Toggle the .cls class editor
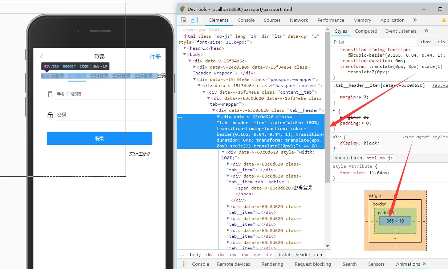This screenshot has height=269, width=448. pos(440,42)
